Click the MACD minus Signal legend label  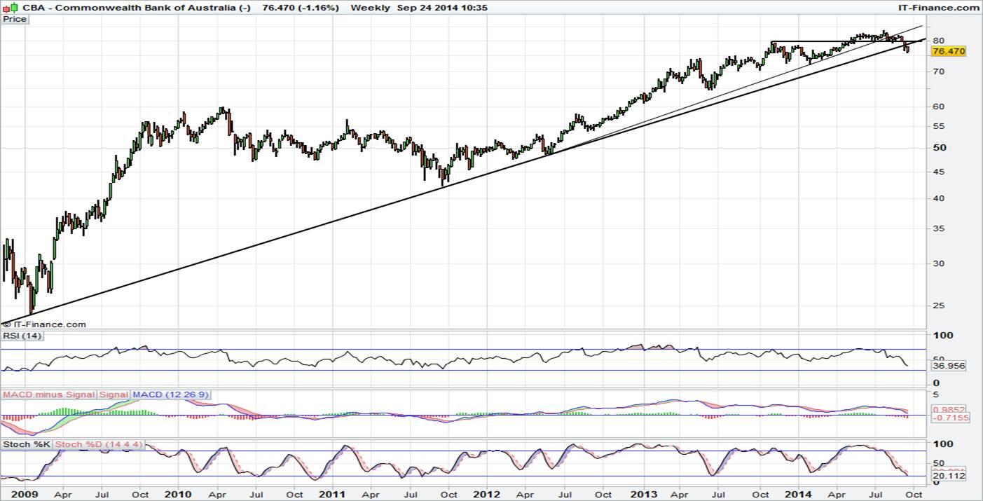tap(49, 394)
